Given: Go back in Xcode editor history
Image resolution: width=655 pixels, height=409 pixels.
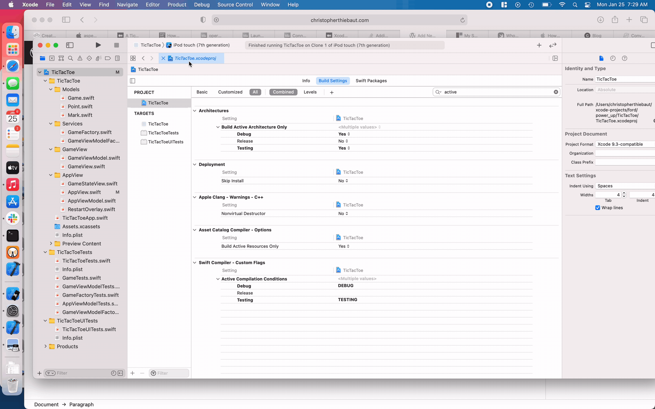Looking at the screenshot, I should point(144,58).
